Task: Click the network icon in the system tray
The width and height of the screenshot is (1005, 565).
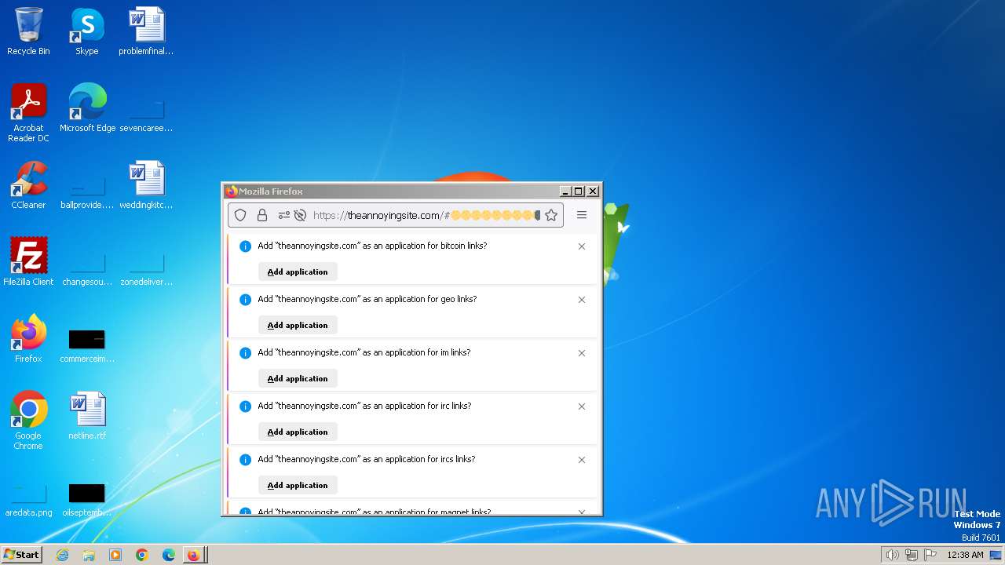Action: tap(912, 555)
